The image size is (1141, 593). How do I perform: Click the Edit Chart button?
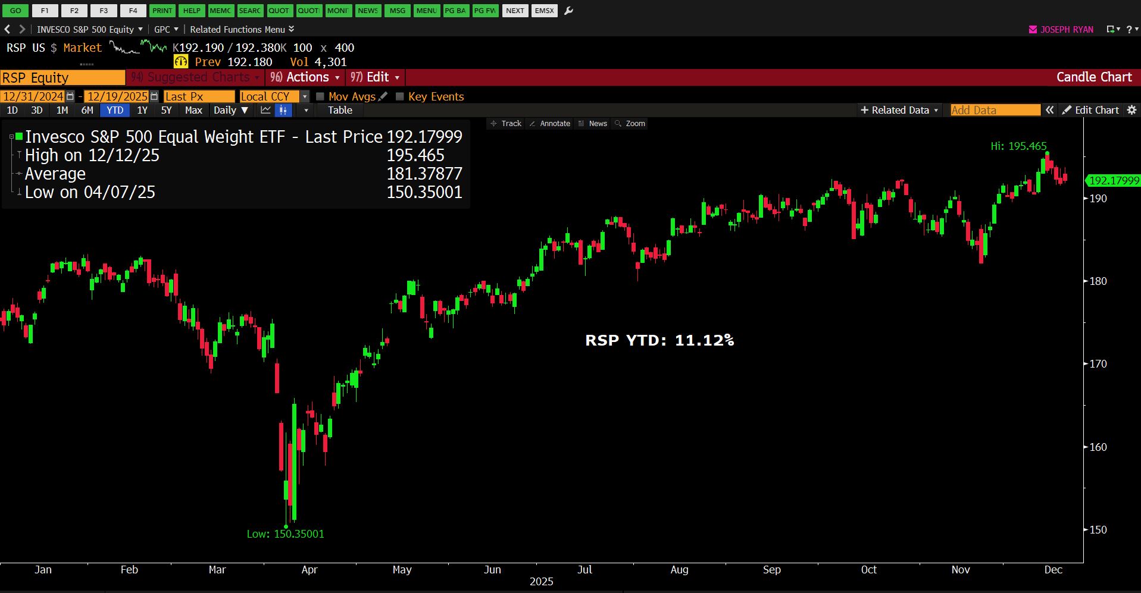click(x=1091, y=110)
